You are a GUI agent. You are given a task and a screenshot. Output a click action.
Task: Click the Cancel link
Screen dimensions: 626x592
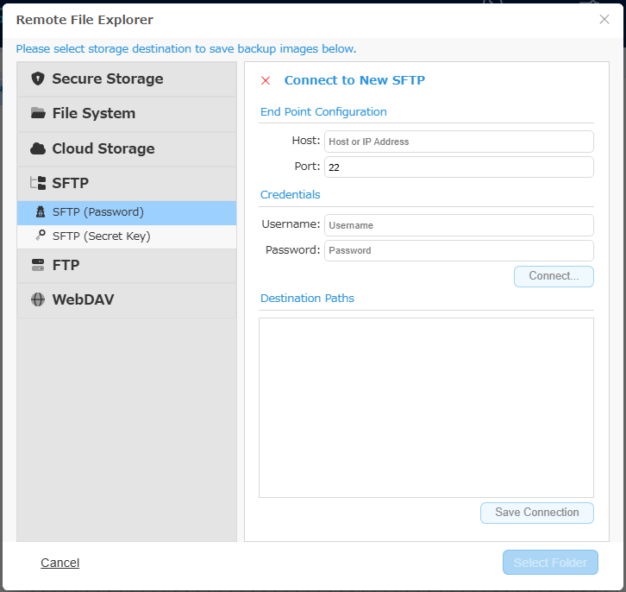(x=59, y=563)
